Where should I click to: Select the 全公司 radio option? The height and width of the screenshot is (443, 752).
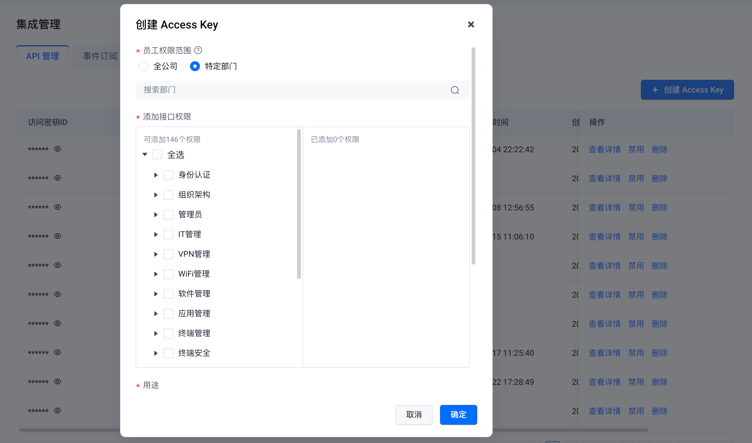(144, 66)
